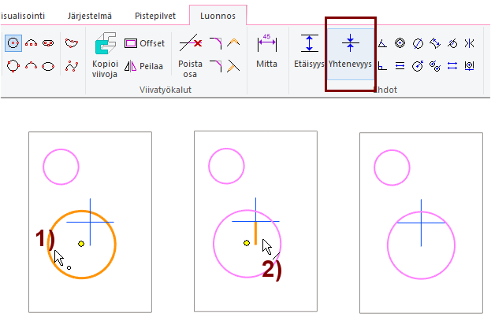The height and width of the screenshot is (324, 491).
Task: Open the Kopioi viivoja tool
Action: (x=106, y=55)
